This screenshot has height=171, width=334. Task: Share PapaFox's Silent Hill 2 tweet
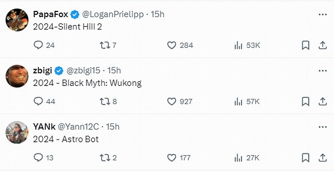[x=322, y=45]
